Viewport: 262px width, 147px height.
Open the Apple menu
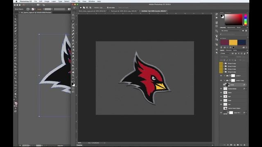pos(16,1)
